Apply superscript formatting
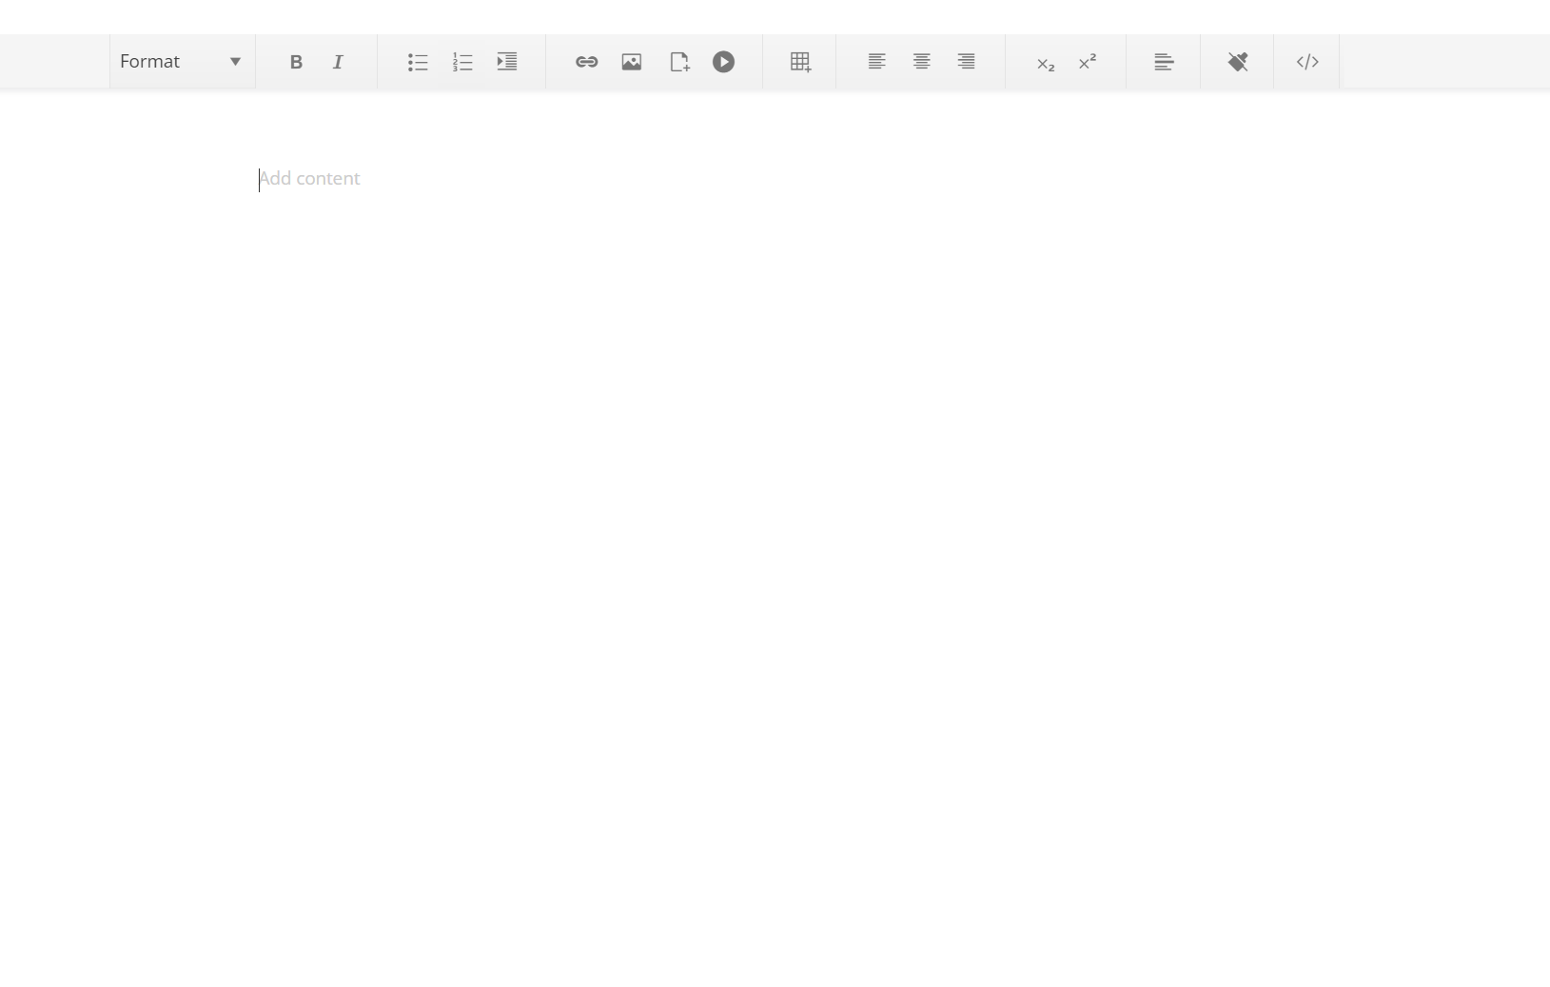Image resolution: width=1550 pixels, height=987 pixels. (x=1088, y=62)
